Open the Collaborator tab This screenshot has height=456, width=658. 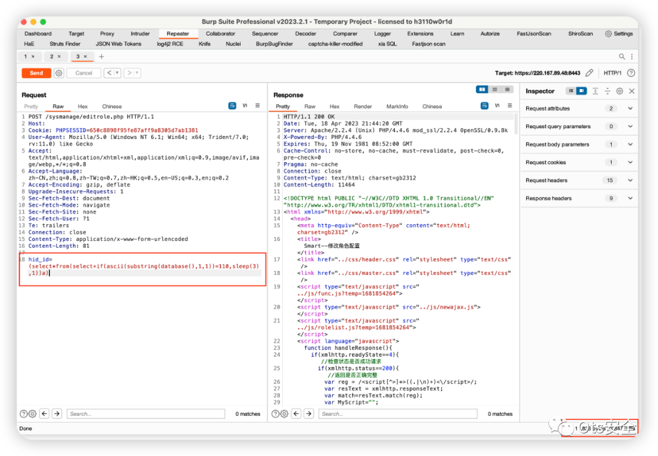(221, 34)
